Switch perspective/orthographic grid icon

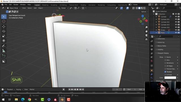(146, 39)
